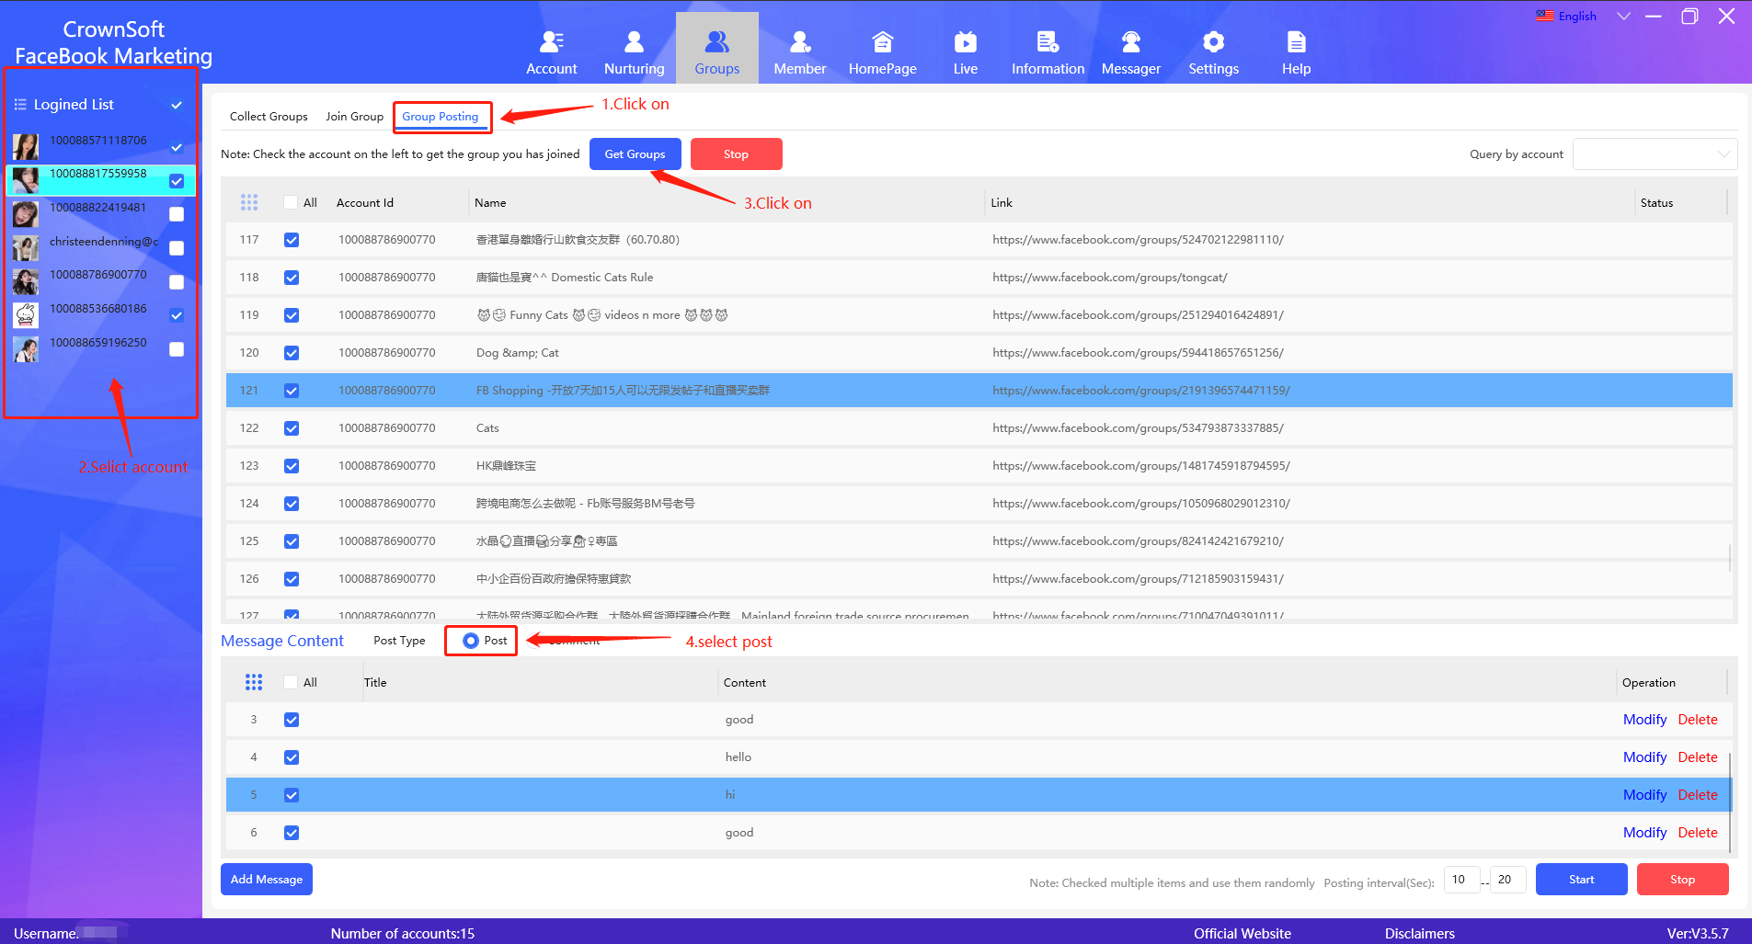
Task: Open the Account section icon
Action: tap(551, 42)
